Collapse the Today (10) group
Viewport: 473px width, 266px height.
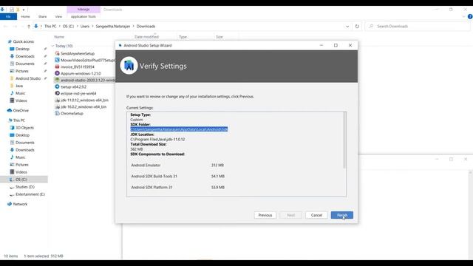[52, 46]
